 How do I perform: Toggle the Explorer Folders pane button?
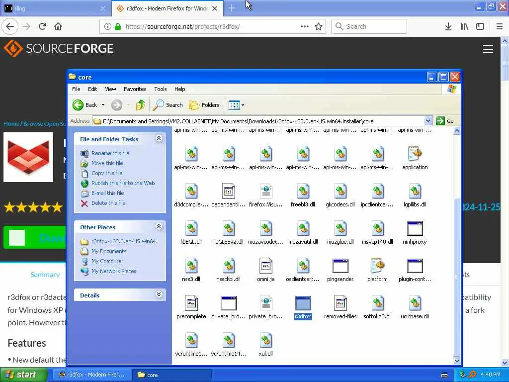pyautogui.click(x=204, y=105)
